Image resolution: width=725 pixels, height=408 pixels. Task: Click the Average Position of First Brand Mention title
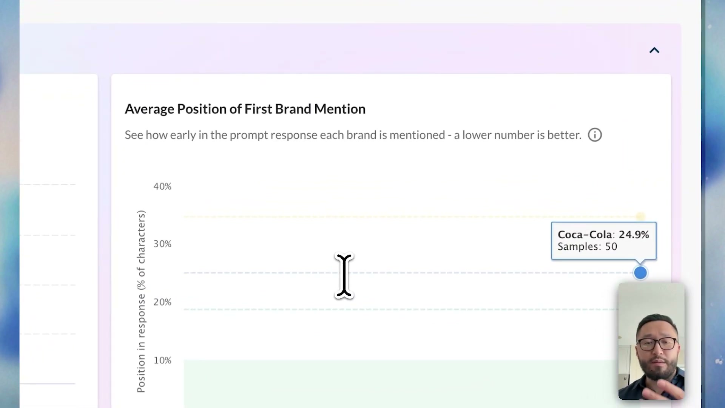point(245,109)
